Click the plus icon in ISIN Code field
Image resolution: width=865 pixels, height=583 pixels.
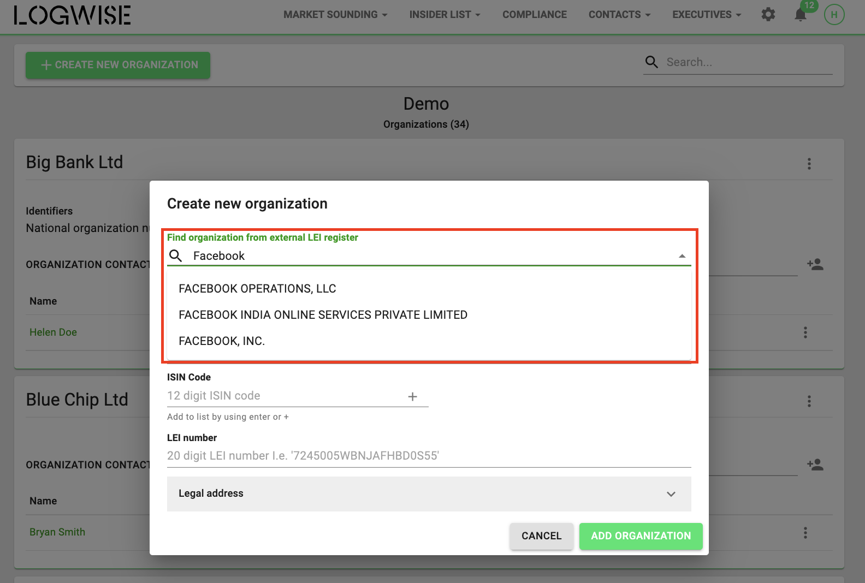413,397
